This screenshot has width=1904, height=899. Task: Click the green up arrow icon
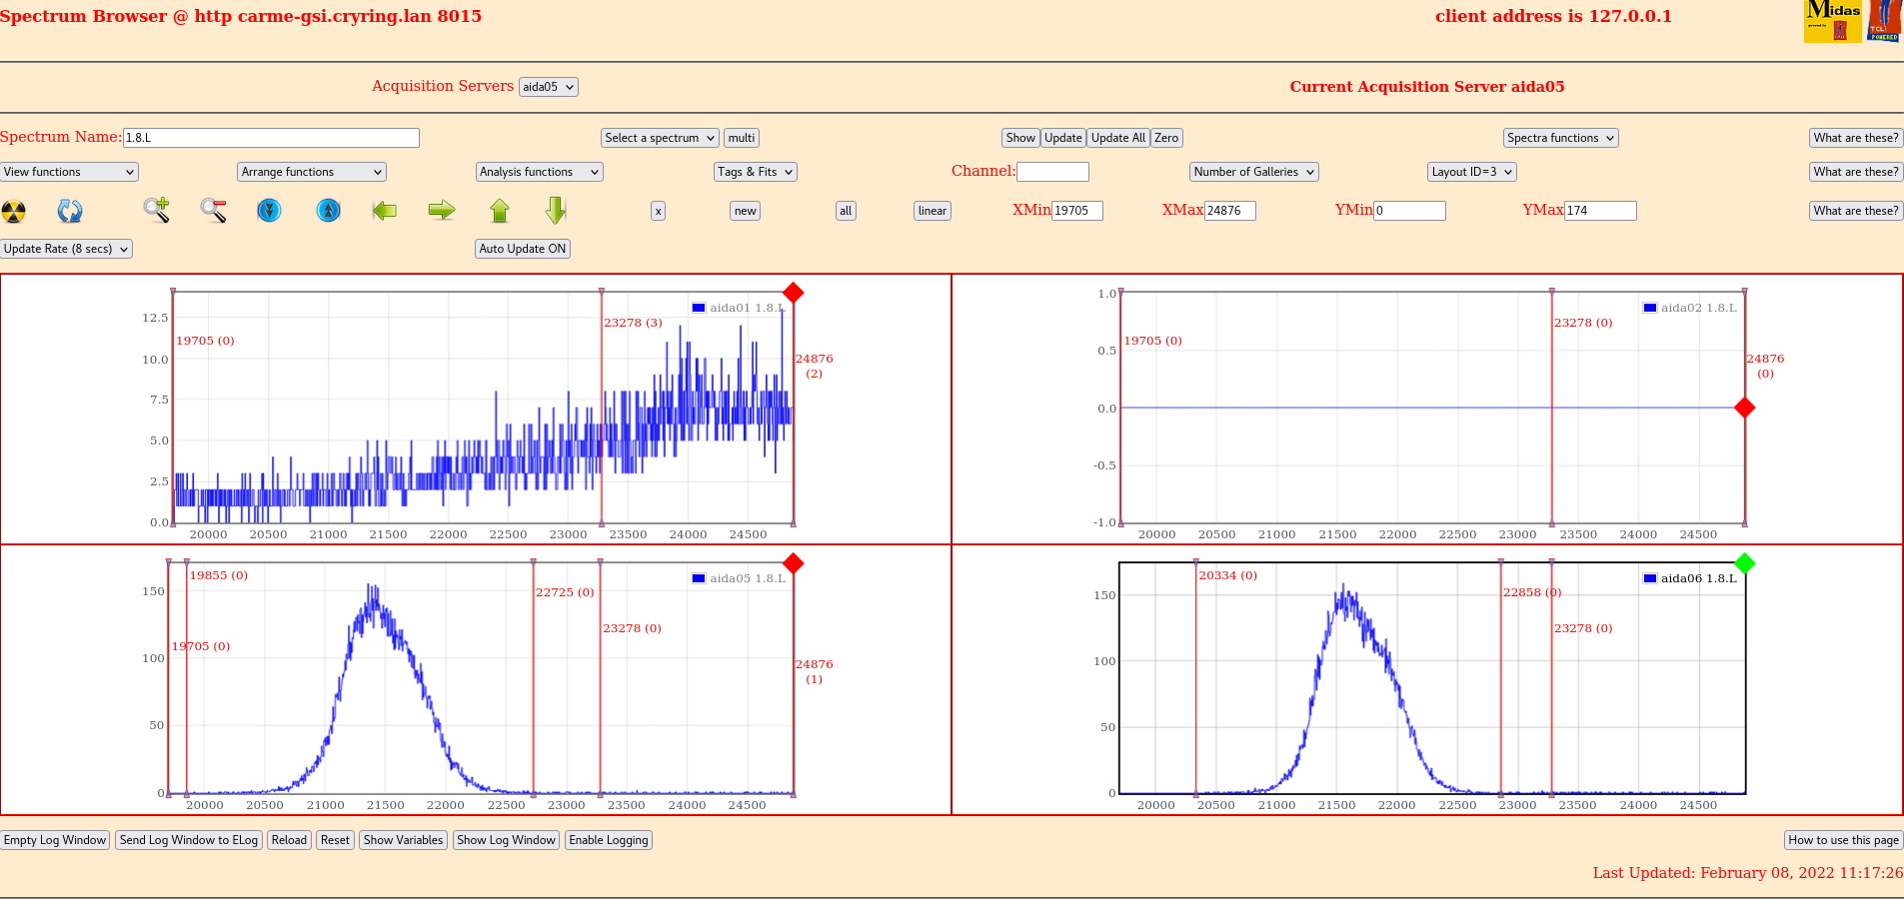click(500, 210)
